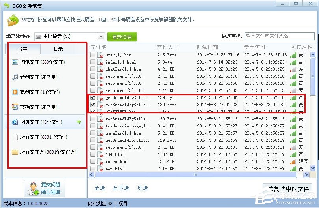Check the box for user[1].htm
The width and height of the screenshot is (319, 208).
(93, 54)
